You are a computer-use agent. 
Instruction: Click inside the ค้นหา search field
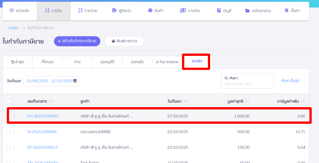(247, 81)
